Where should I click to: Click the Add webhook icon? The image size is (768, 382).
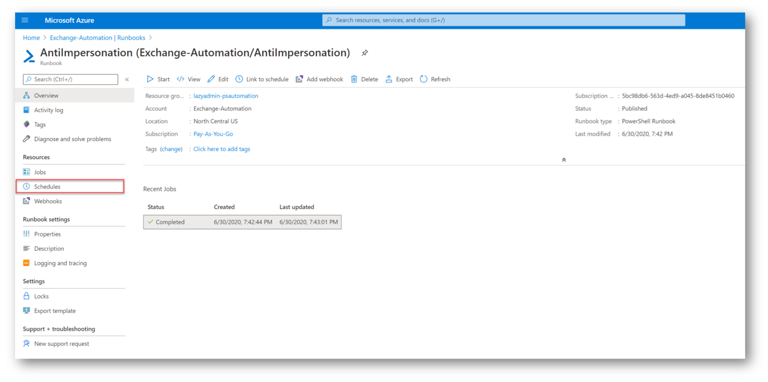299,79
